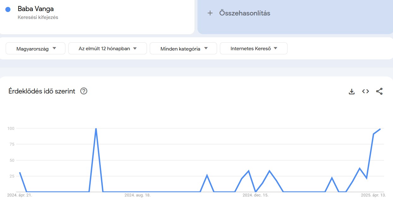Click the Baba Vanga search term
This screenshot has height=205, width=393.
pyautogui.click(x=36, y=9)
